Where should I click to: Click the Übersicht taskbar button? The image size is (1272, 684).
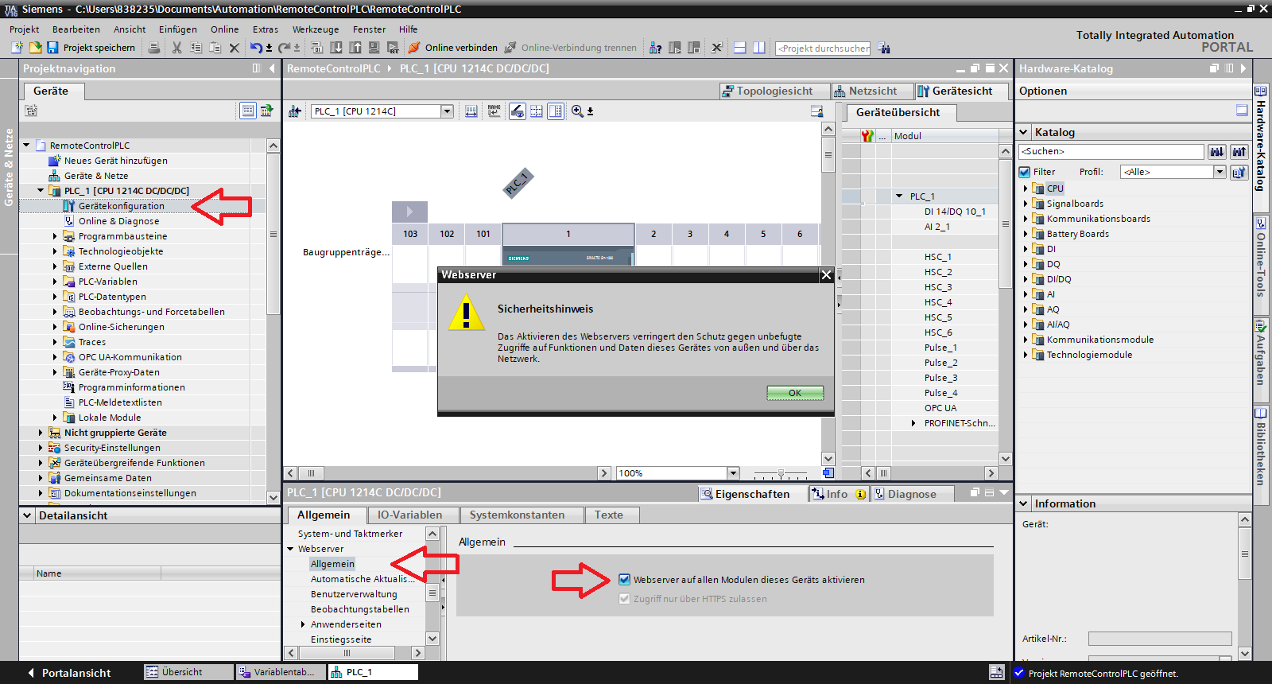(189, 672)
